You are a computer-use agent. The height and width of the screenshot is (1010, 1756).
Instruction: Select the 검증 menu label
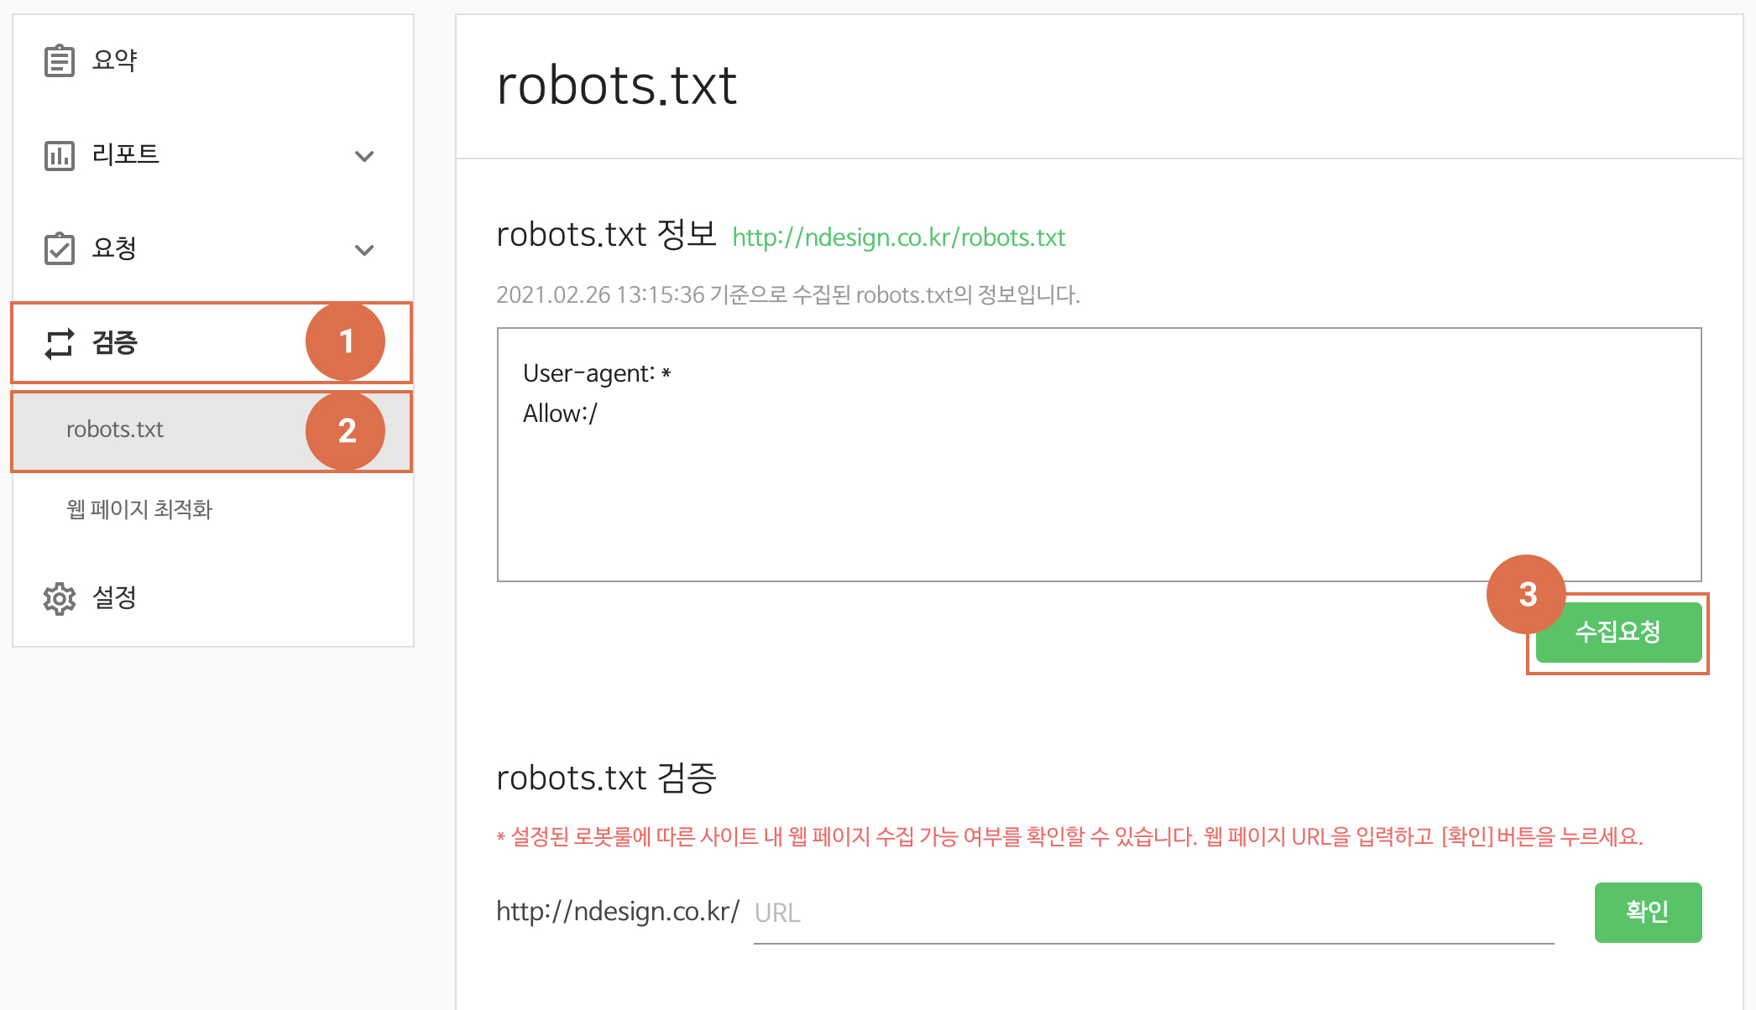coord(115,343)
